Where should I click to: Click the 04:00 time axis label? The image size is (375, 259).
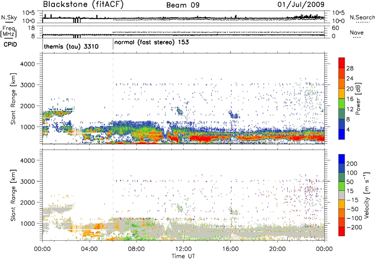point(90,249)
